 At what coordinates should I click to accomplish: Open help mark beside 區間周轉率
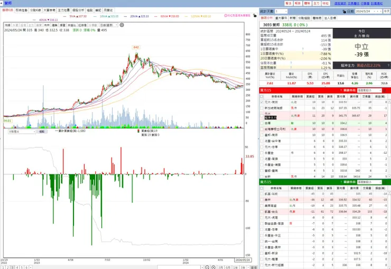tap(291, 68)
